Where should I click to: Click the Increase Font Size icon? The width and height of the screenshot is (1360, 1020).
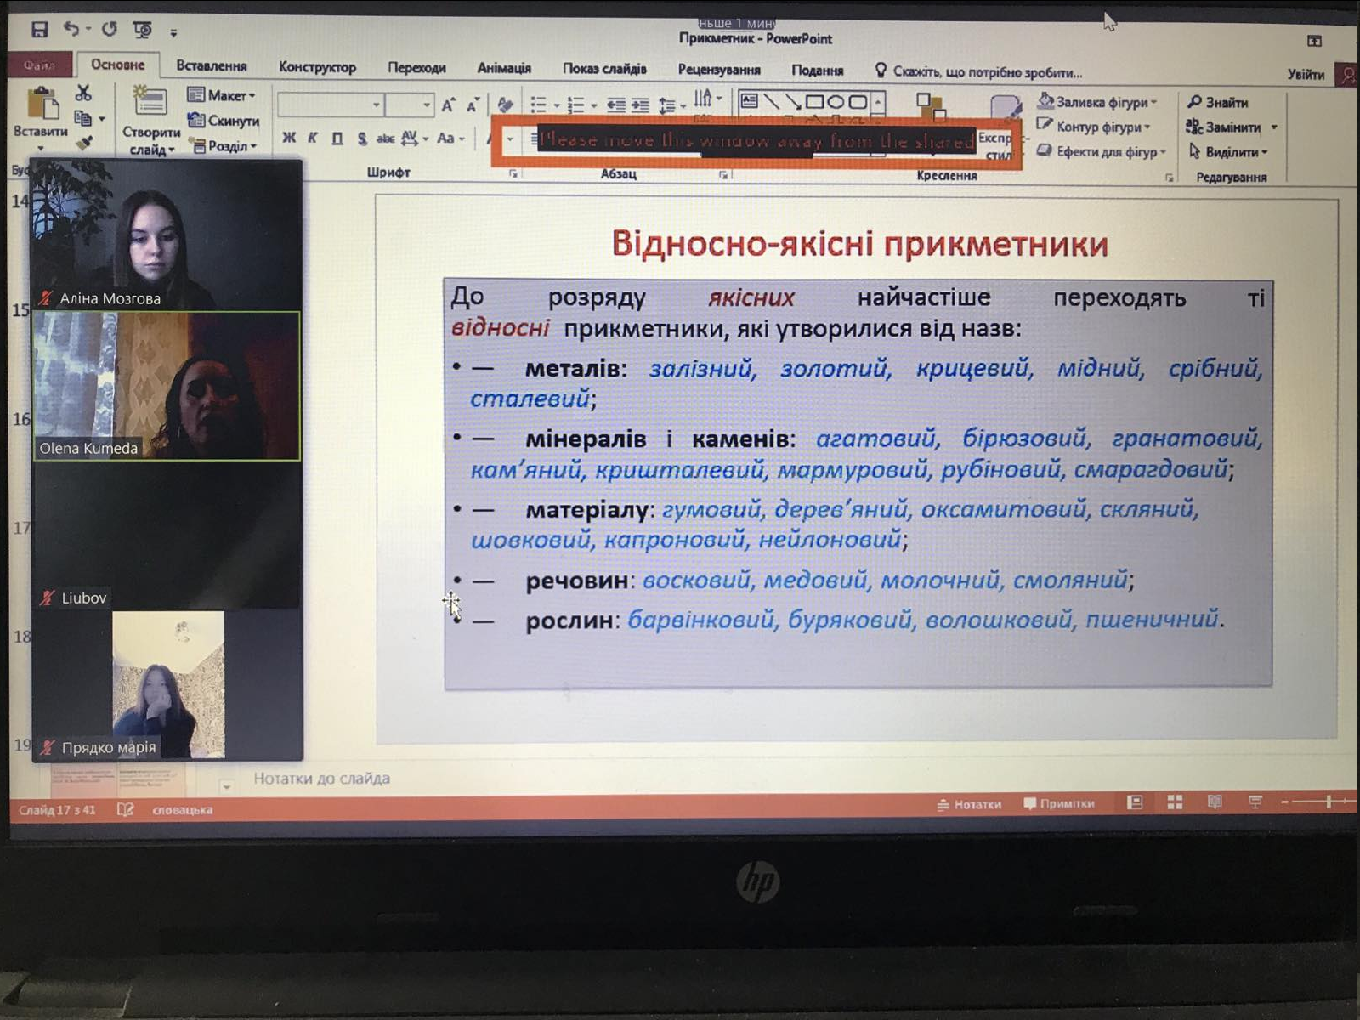(448, 105)
